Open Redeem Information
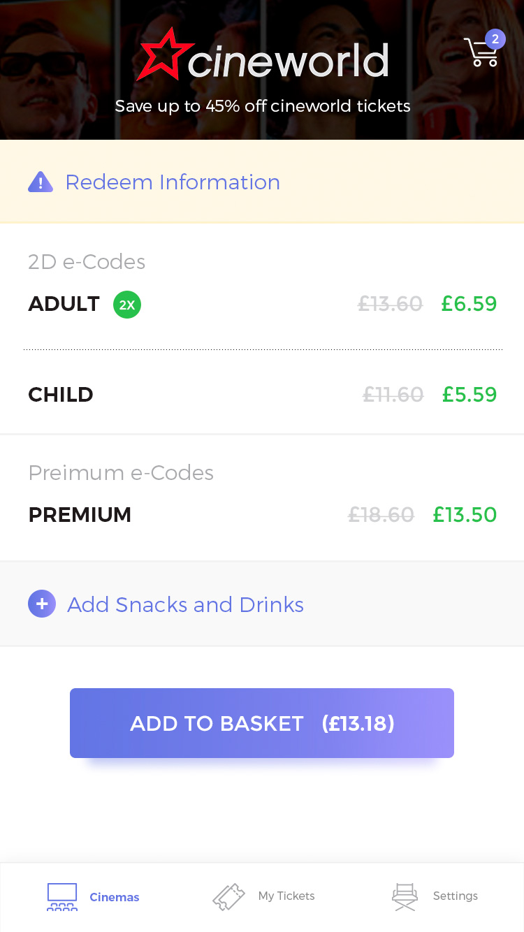 (x=173, y=182)
